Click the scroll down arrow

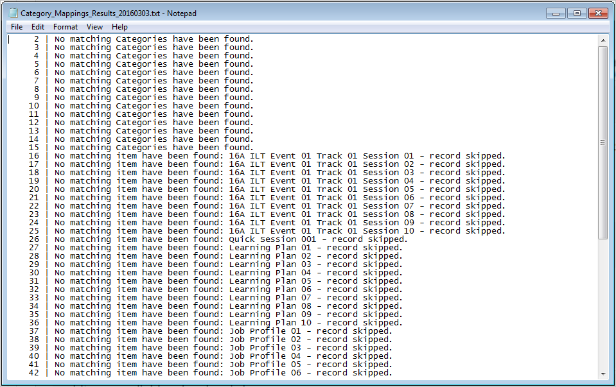click(603, 374)
